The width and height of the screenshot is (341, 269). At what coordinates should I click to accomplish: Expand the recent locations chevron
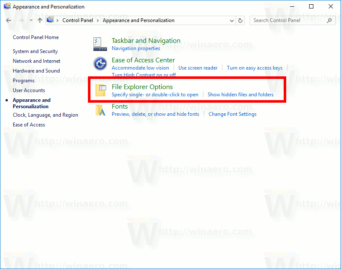pos(31,20)
